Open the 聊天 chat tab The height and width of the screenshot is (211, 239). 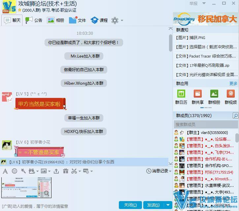(x=12, y=20)
